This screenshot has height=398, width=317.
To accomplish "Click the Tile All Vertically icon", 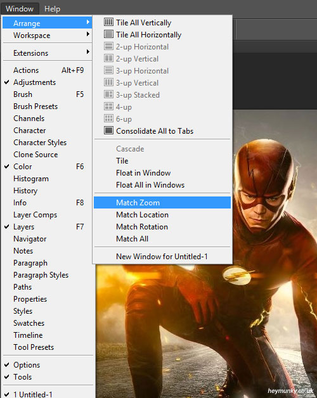I will 108,22.
